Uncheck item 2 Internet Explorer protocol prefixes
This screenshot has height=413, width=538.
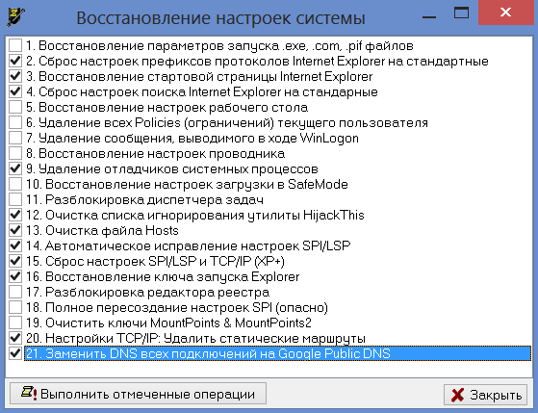15,61
